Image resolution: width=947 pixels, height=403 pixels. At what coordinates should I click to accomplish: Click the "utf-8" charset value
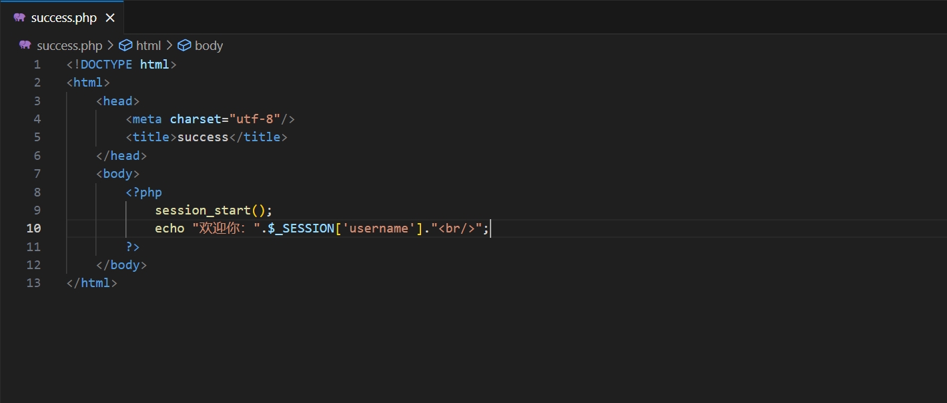click(x=254, y=119)
